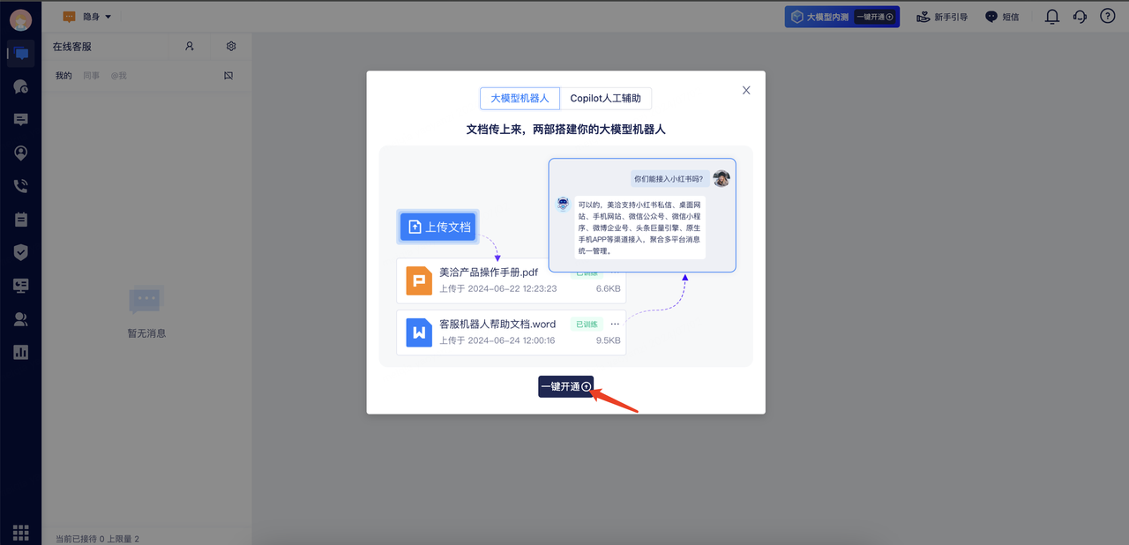Click the 6.6KB file size text
Image resolution: width=1129 pixels, height=545 pixels.
click(608, 288)
